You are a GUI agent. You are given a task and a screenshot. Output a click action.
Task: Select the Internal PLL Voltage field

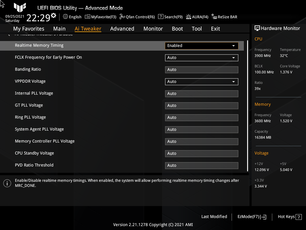[202, 93]
